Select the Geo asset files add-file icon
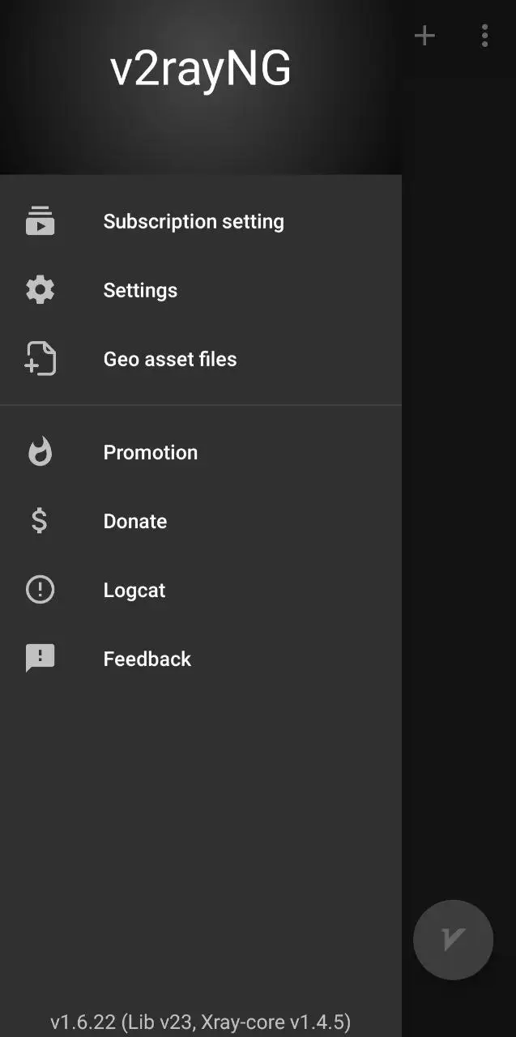The height and width of the screenshot is (1037, 516). [40, 359]
